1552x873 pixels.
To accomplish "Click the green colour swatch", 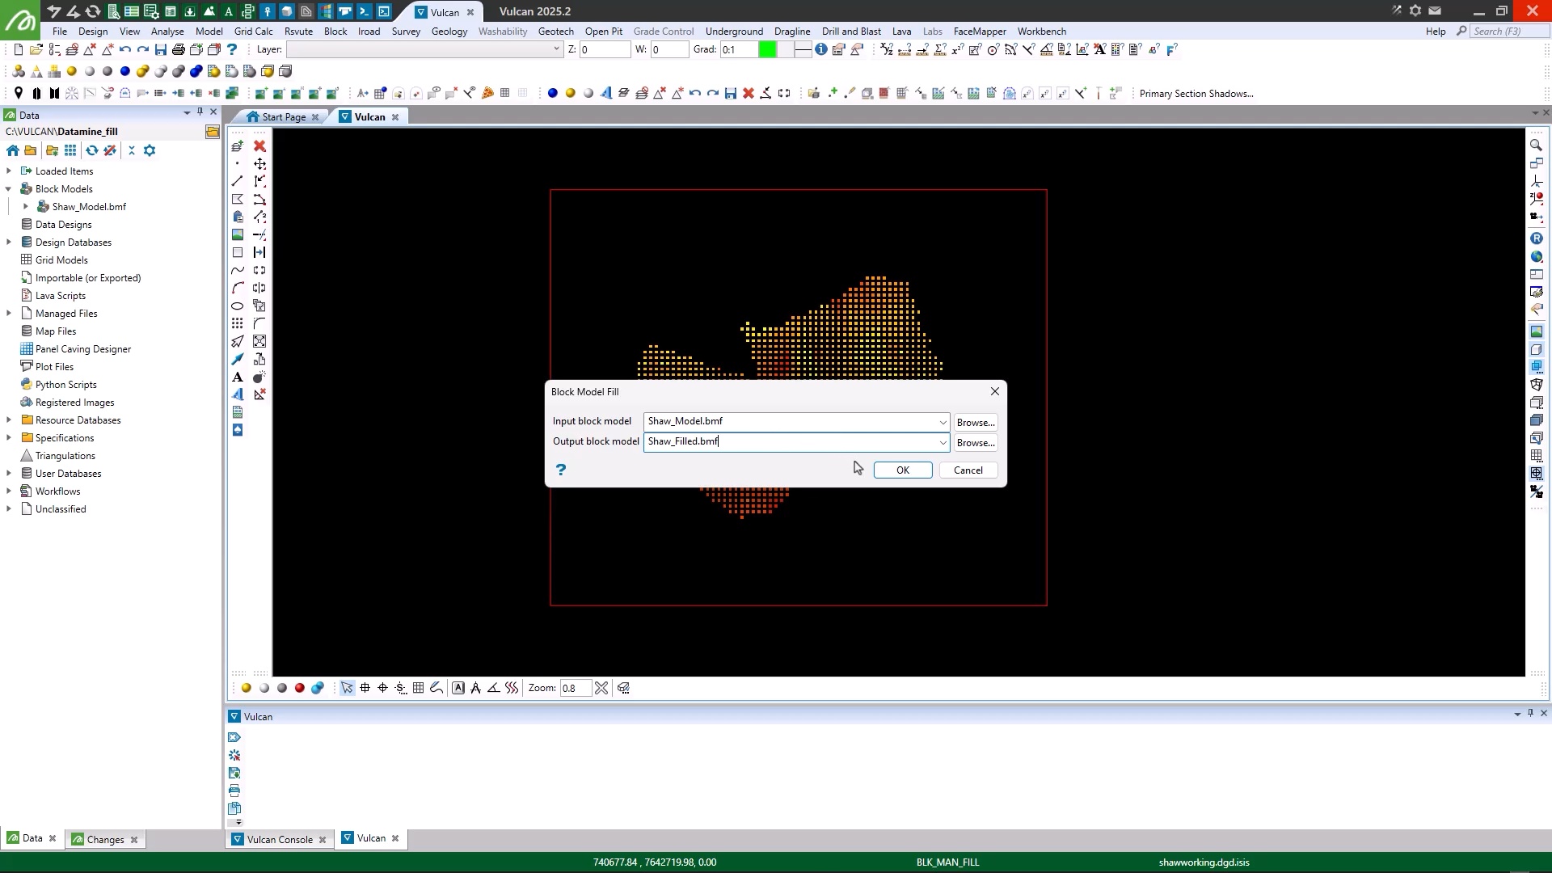I will pyautogui.click(x=767, y=50).
